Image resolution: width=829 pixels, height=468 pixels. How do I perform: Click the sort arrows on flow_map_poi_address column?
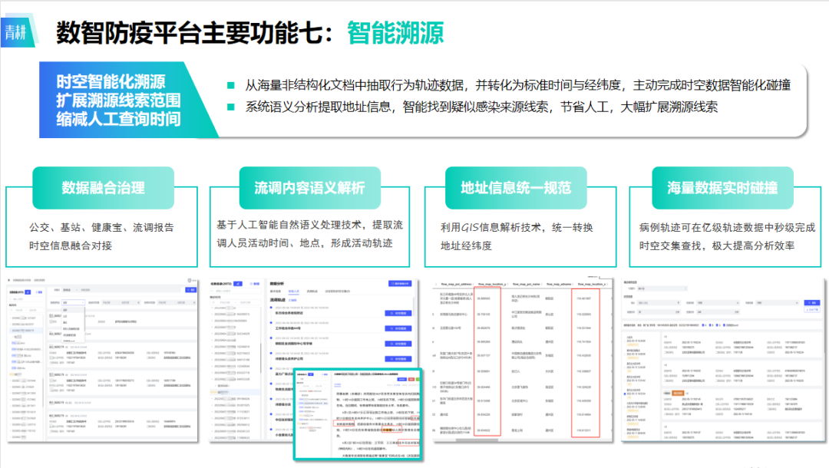[473, 284]
